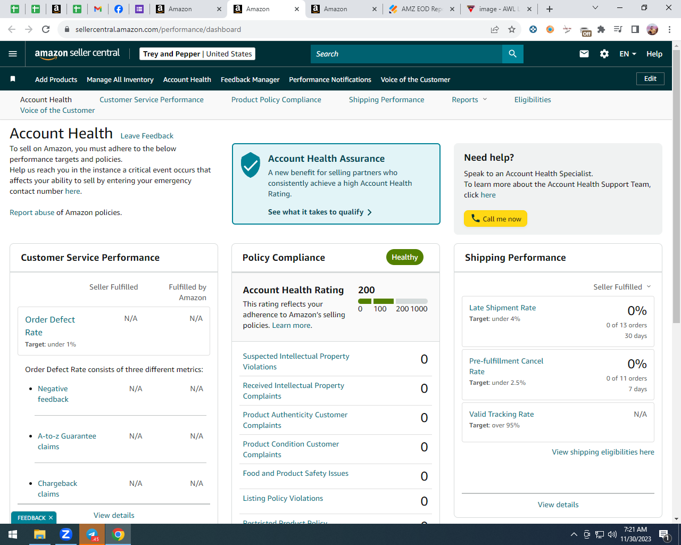This screenshot has height=545, width=681.
Task: Click the Call me now button
Action: [495, 219]
